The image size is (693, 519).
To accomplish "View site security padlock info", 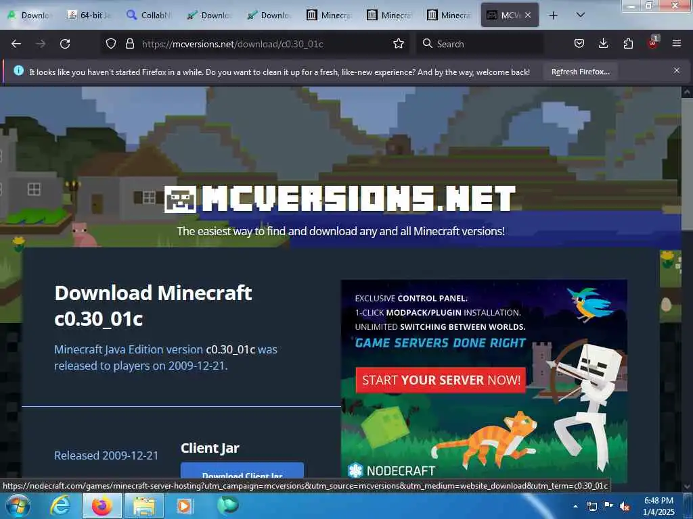I will (129, 43).
